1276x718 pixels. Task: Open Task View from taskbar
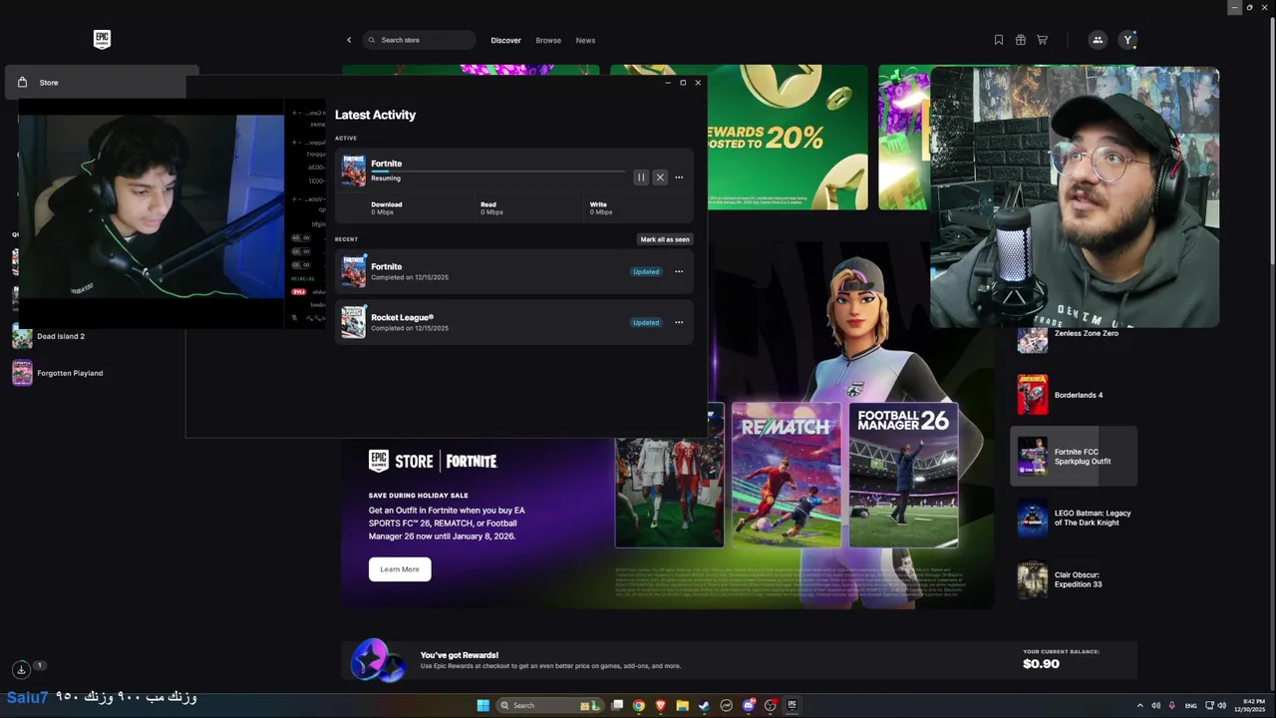pos(617,705)
